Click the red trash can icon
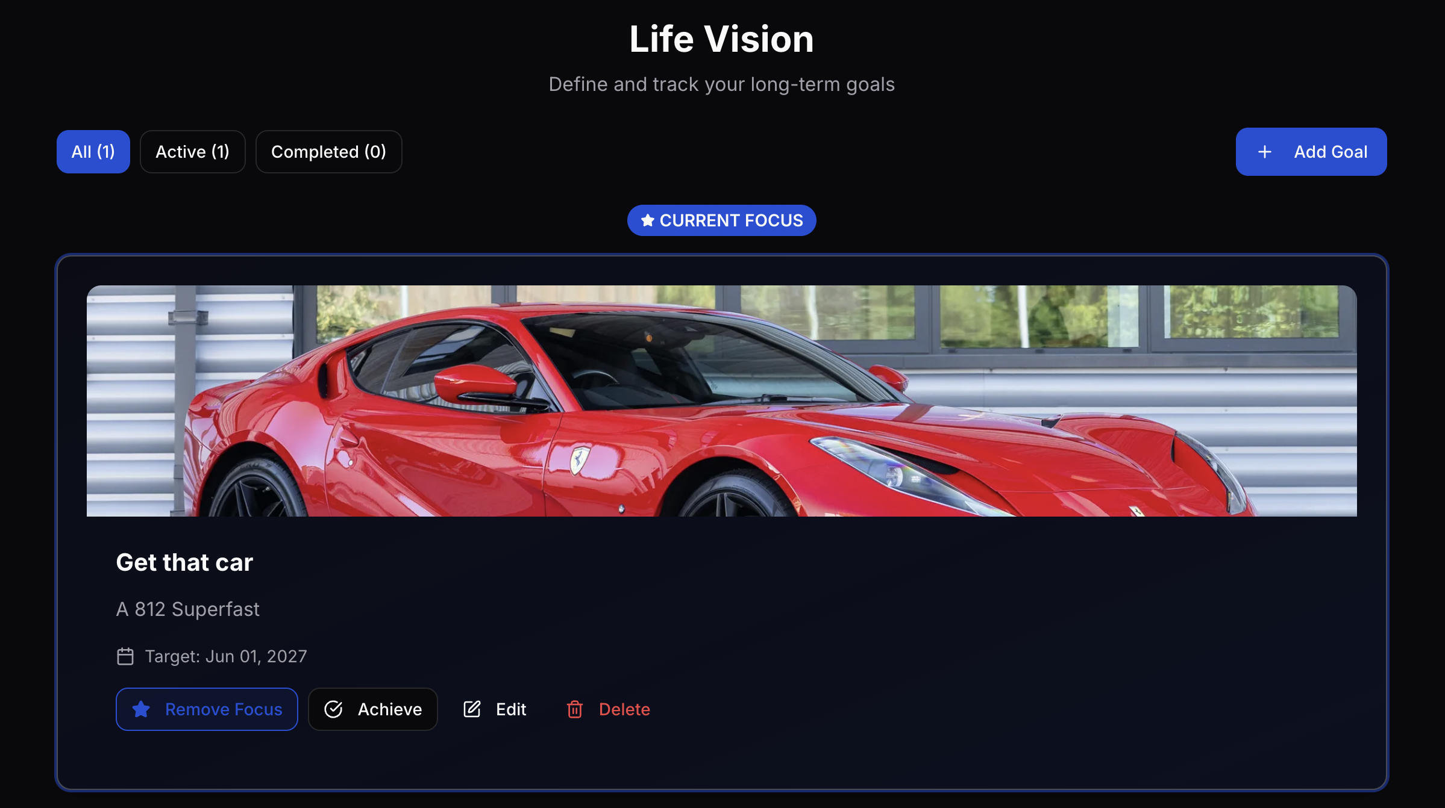1445x808 pixels. [x=575, y=709]
